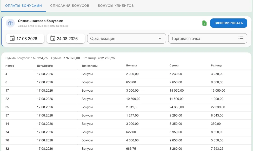Sort by the Дата/Время column header
253x151 pixels.
[45, 66]
